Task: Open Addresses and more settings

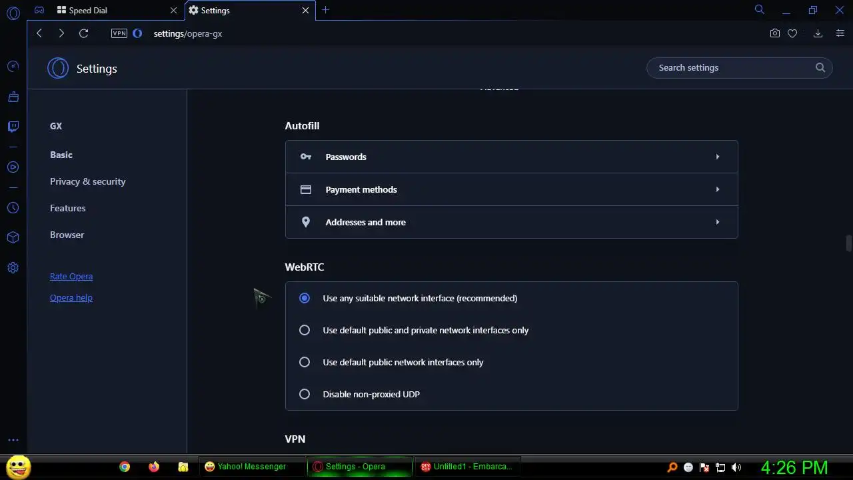Action: click(511, 222)
